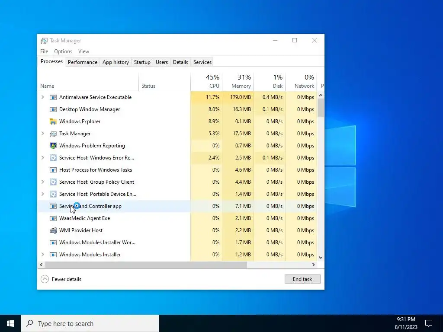This screenshot has width=443, height=332.
Task: Switch to the Startup tab
Action: tap(142, 62)
